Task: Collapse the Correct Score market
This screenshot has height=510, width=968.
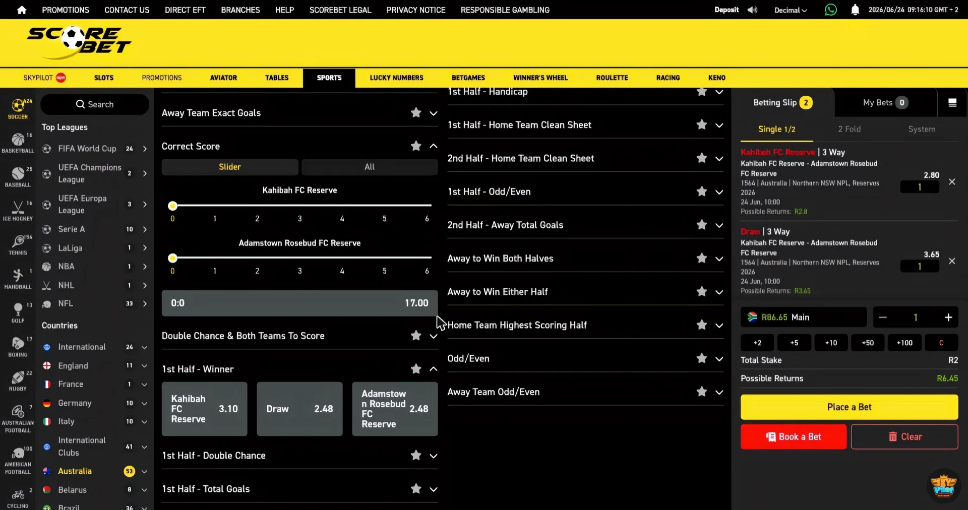Action: 434,146
